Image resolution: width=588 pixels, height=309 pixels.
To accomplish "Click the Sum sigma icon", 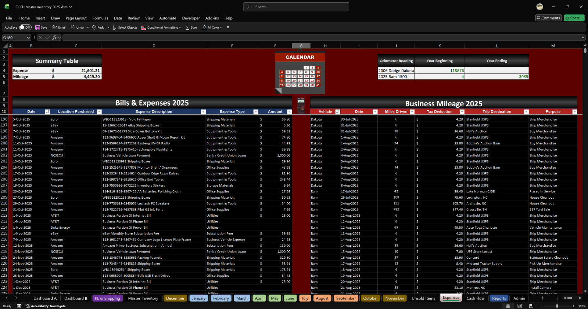I will [x=187, y=27].
